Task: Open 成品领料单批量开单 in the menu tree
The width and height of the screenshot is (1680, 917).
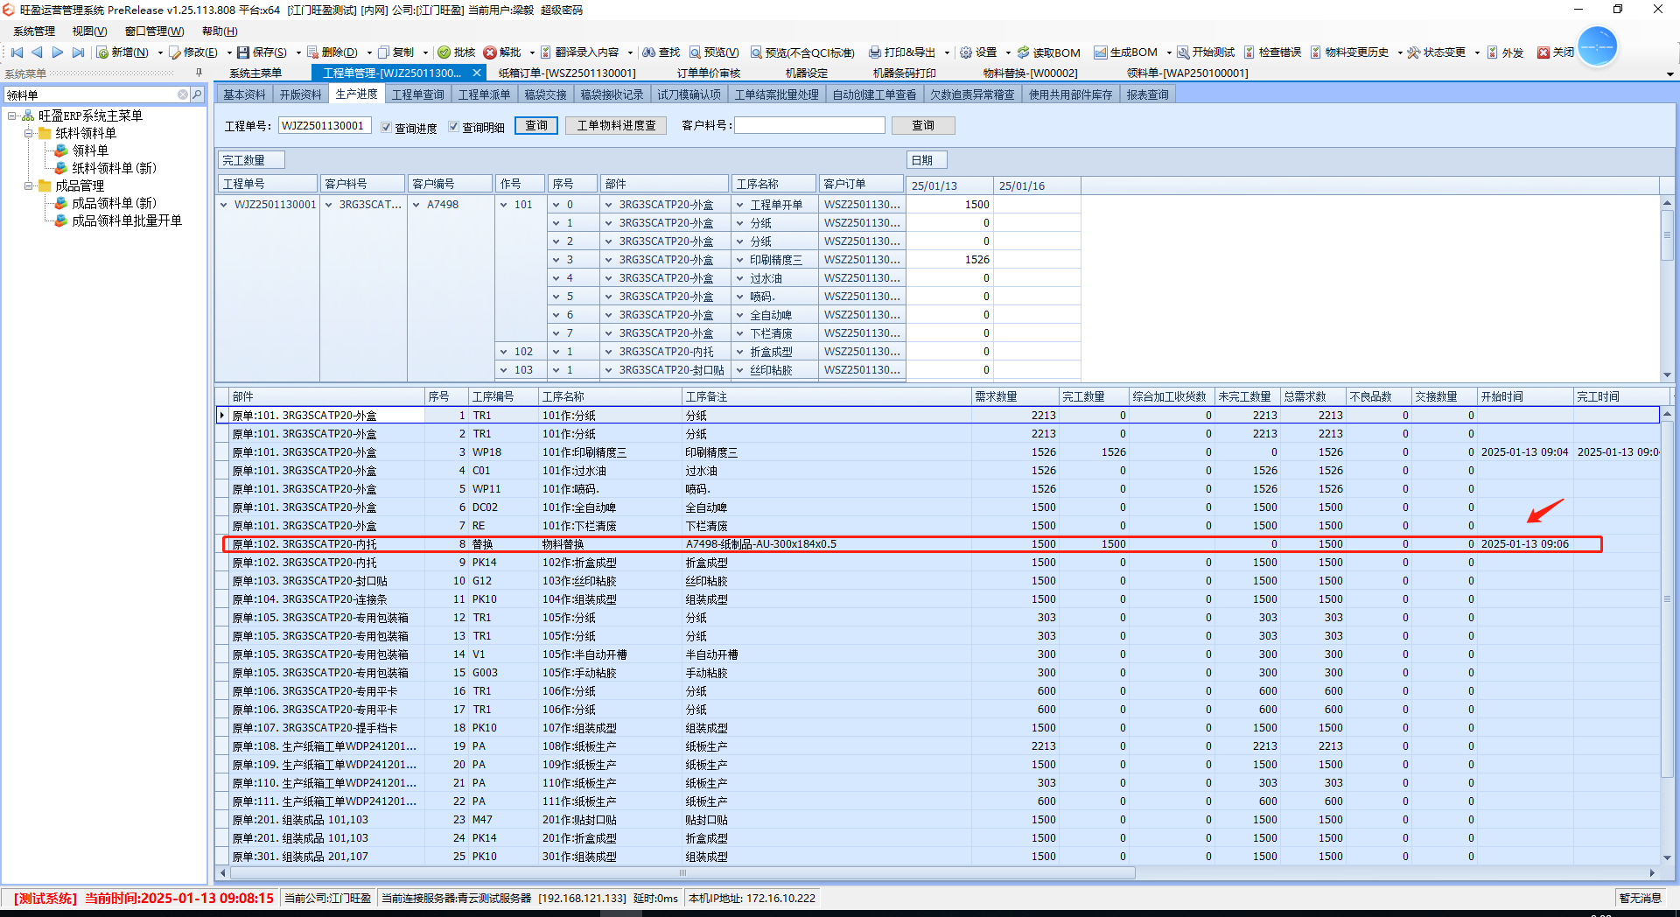Action: point(127,220)
